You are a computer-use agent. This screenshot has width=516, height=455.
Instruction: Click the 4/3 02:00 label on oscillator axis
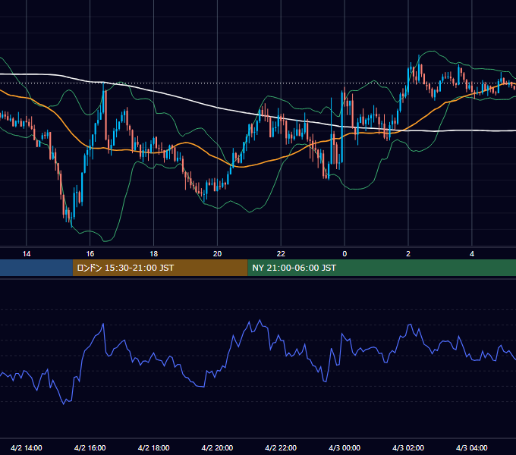408,447
